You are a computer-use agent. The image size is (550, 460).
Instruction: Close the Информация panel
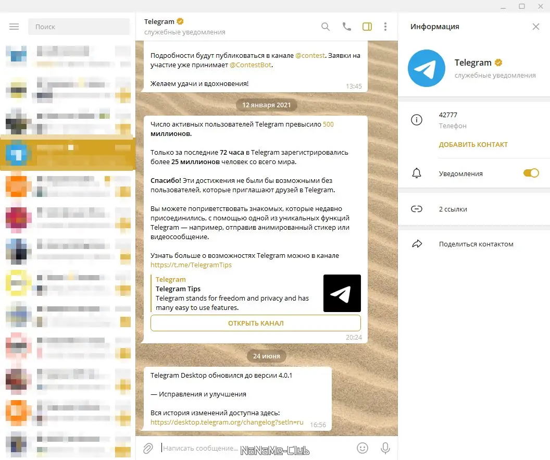[x=535, y=27]
